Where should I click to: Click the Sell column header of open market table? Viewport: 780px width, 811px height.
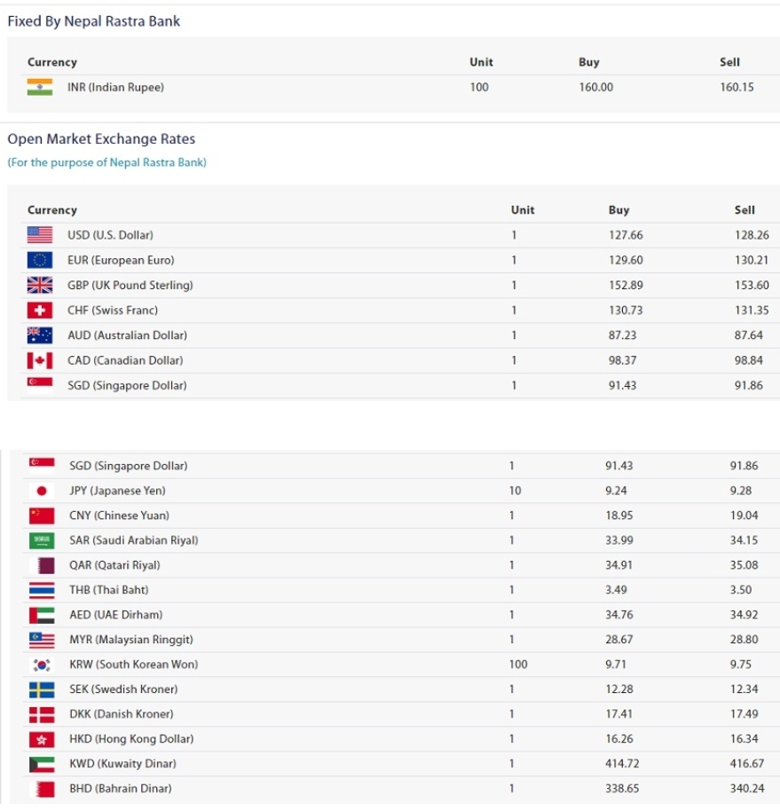pos(745,210)
